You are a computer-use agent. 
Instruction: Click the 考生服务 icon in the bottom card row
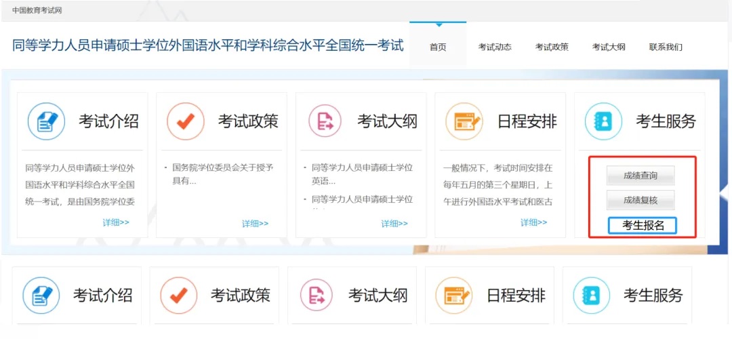[591, 296]
